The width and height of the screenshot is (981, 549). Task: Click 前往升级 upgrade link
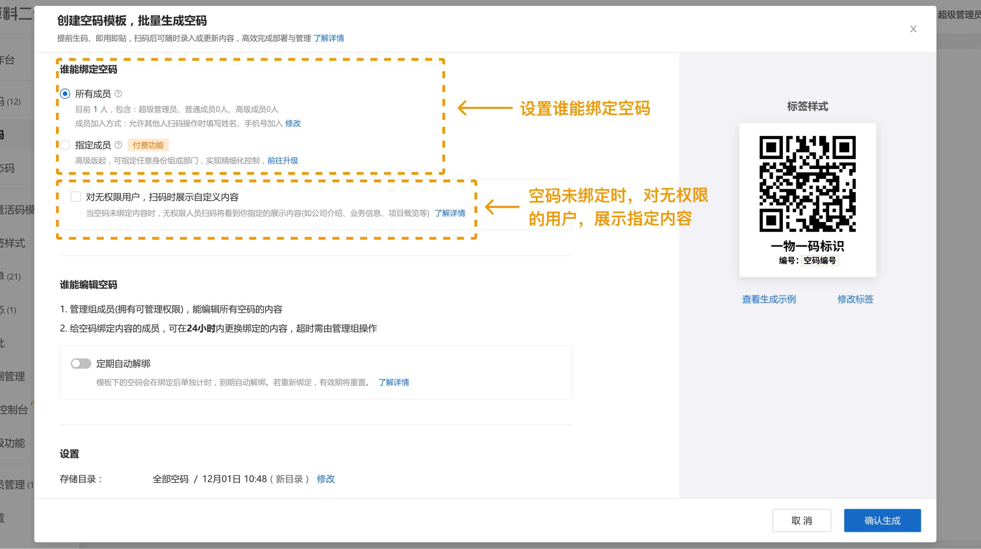tap(283, 160)
